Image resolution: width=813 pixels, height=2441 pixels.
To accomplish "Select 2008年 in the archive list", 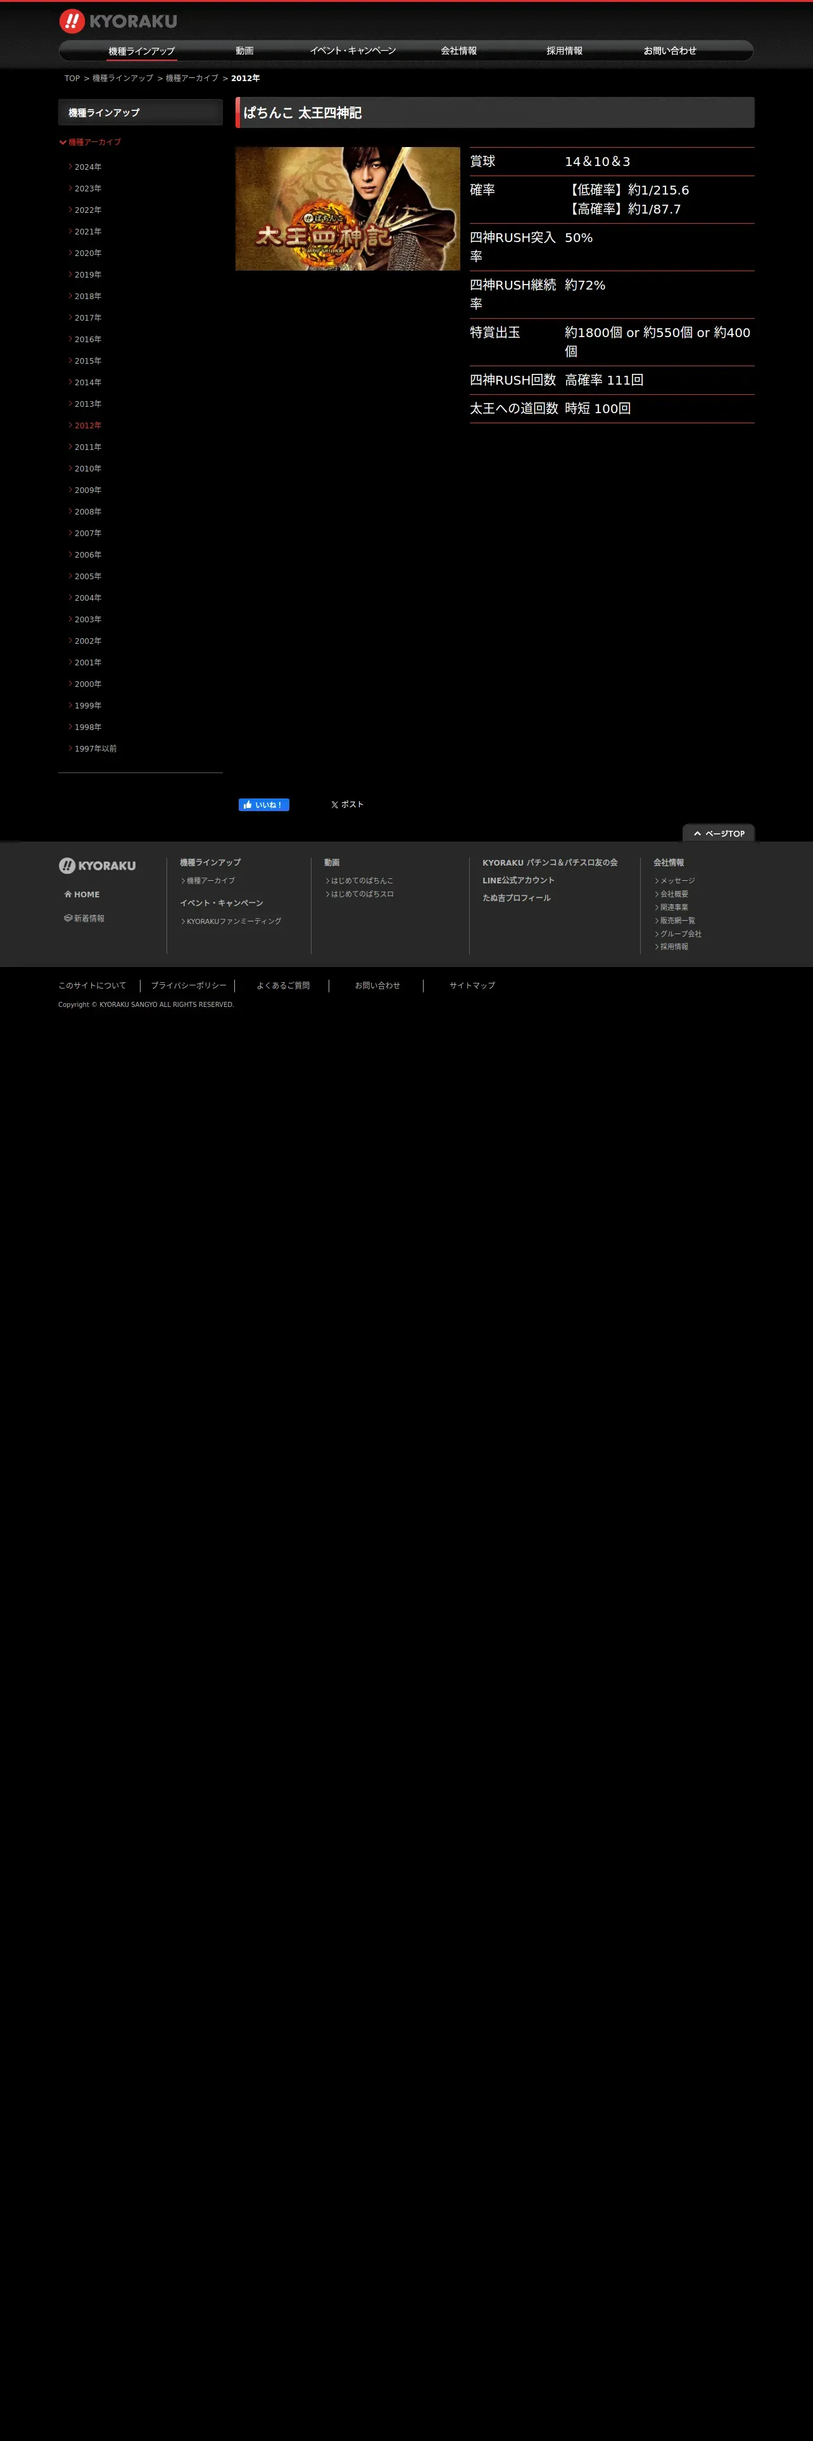I will click(87, 511).
